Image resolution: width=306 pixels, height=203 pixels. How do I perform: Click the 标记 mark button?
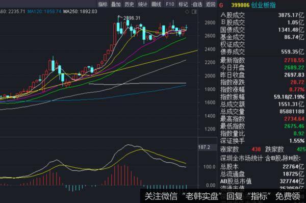click(183, 4)
